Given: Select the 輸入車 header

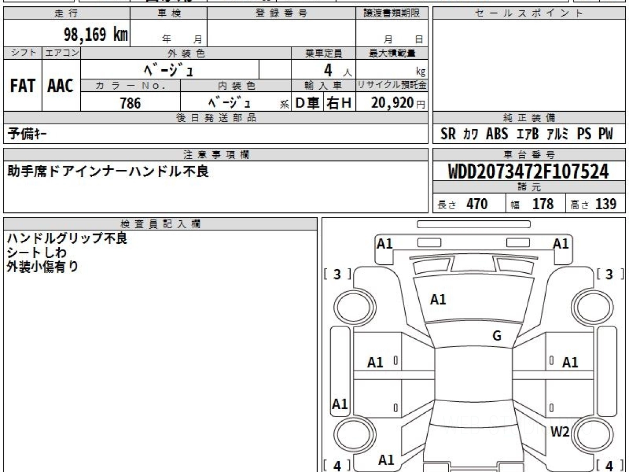Looking at the screenshot, I should tap(323, 85).
